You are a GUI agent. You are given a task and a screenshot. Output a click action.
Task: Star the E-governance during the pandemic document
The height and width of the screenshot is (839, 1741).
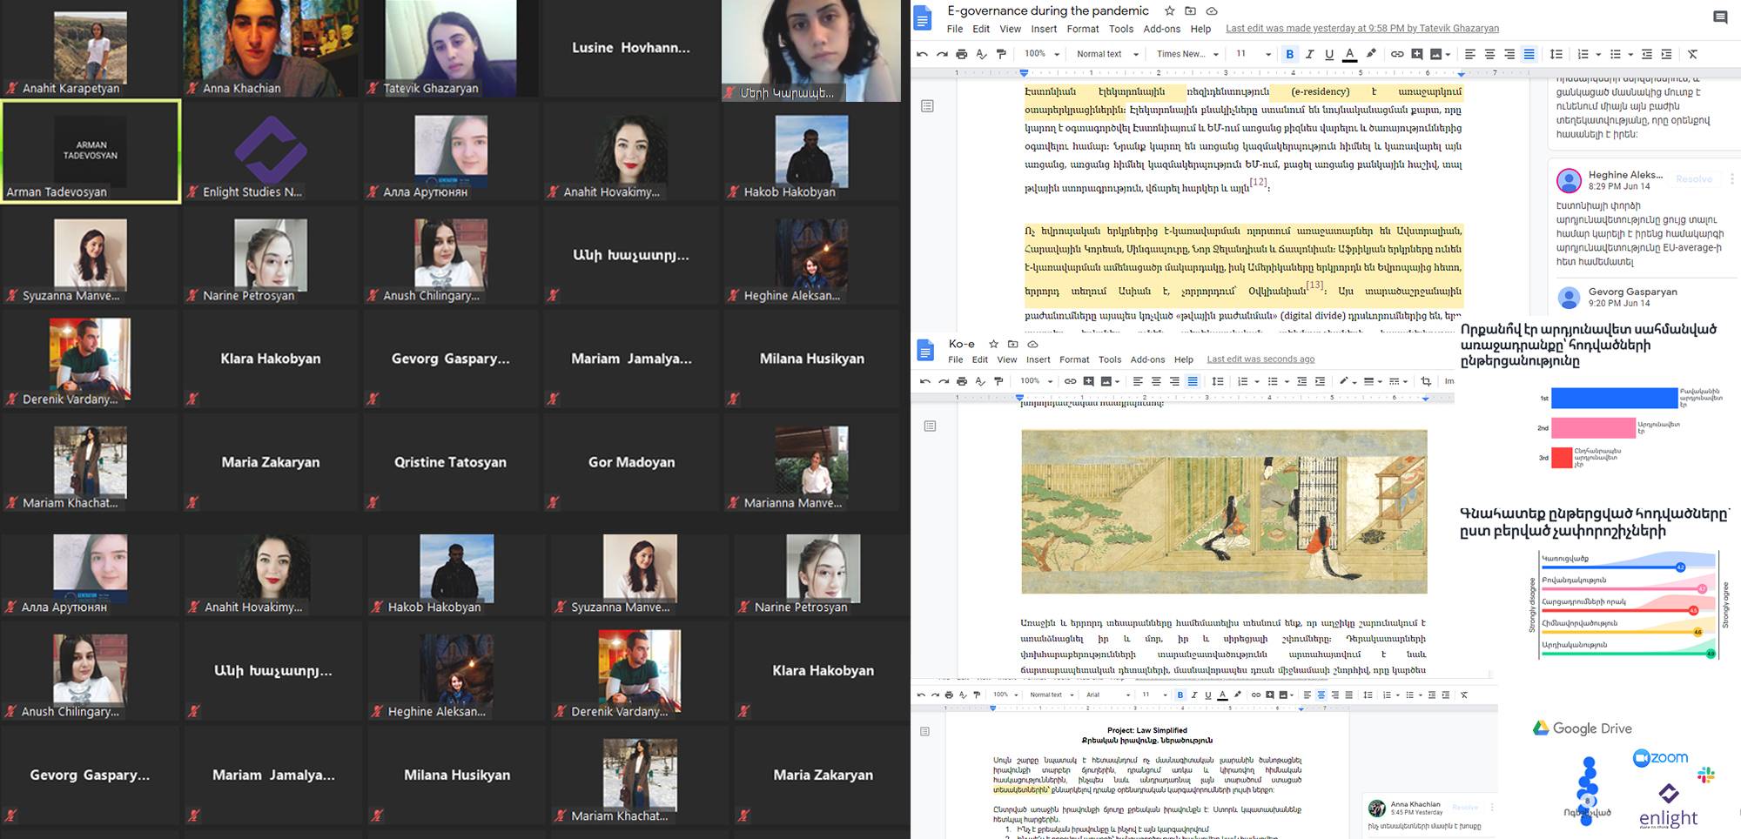(1169, 11)
